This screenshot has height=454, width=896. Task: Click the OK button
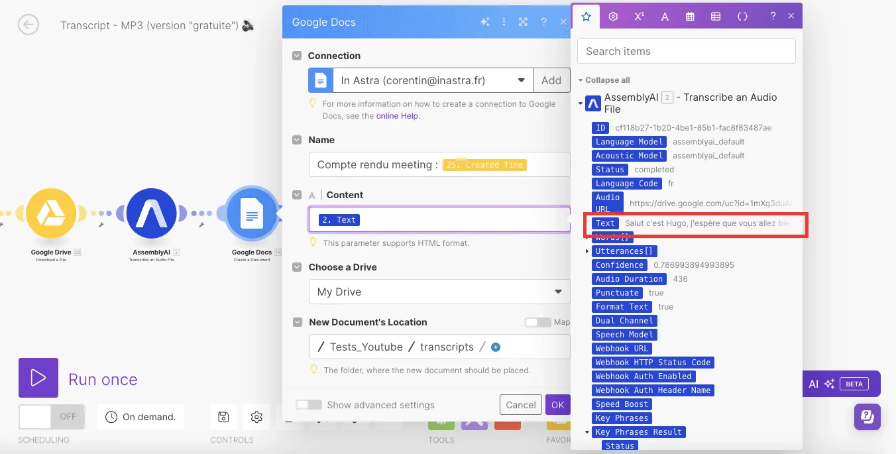pyautogui.click(x=557, y=405)
